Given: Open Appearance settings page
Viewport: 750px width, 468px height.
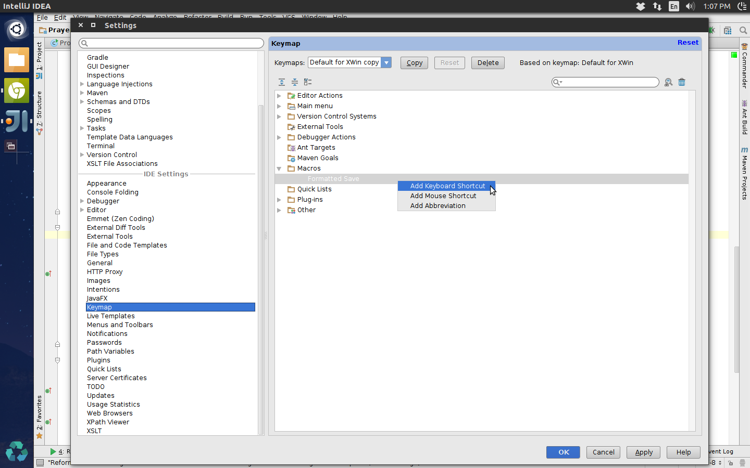Looking at the screenshot, I should pyautogui.click(x=107, y=184).
